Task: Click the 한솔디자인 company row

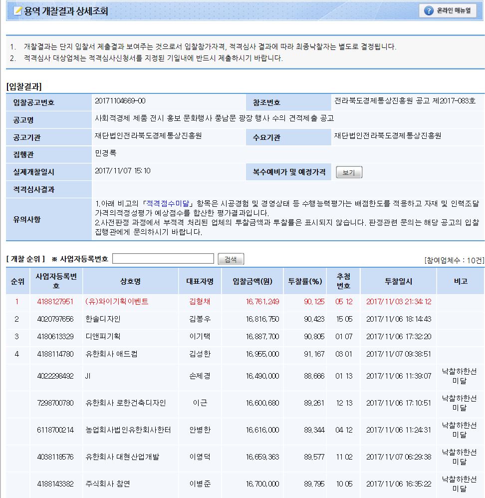Action: click(x=103, y=319)
